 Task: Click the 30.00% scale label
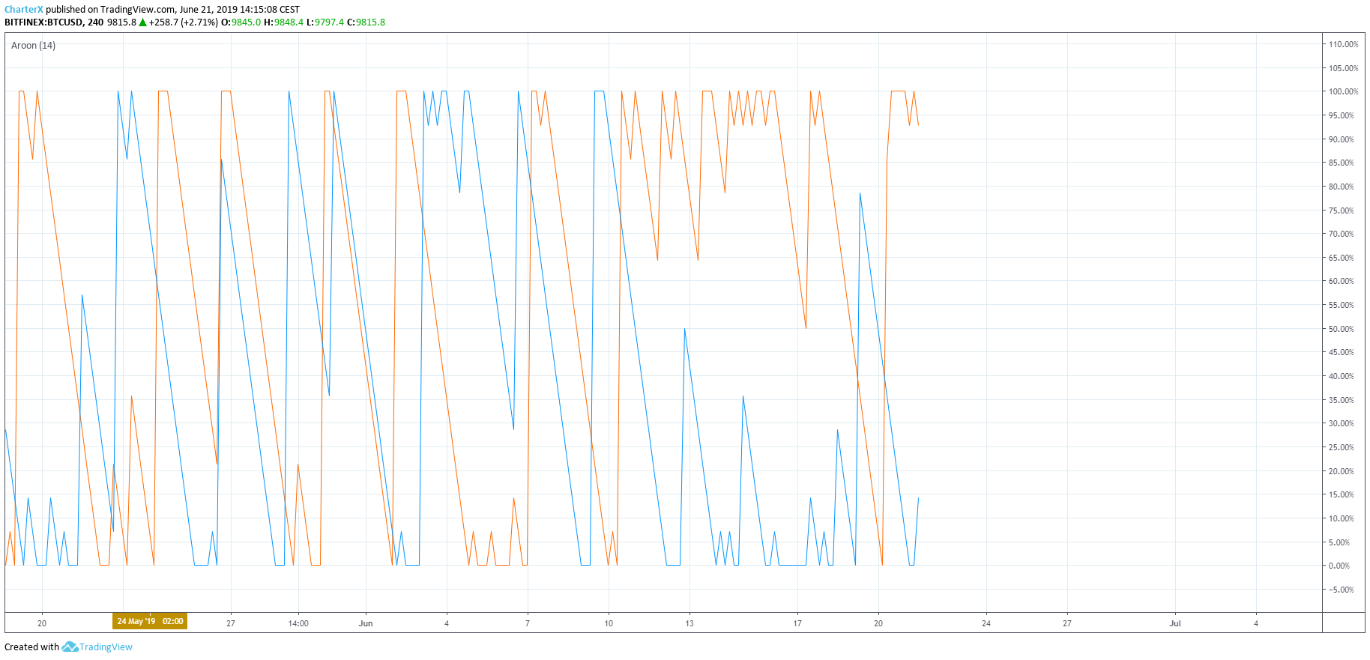click(x=1341, y=423)
